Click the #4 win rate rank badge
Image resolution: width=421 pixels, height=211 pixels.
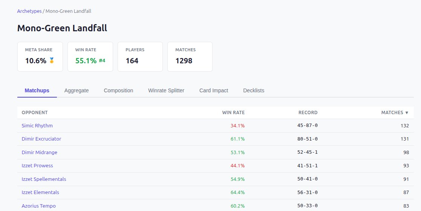tap(102, 61)
